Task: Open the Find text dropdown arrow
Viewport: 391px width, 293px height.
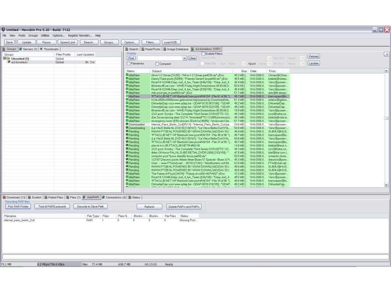Action: click(x=185, y=58)
